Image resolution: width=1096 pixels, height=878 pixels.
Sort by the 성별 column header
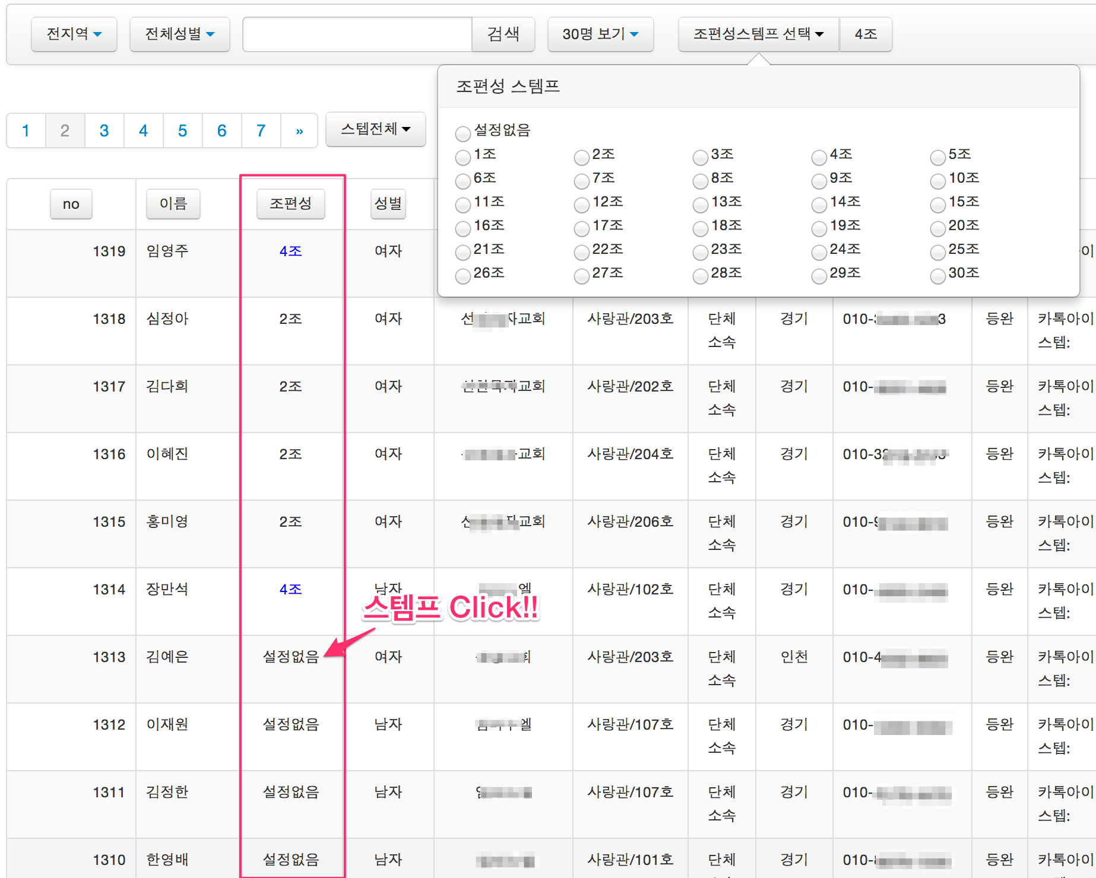388,204
